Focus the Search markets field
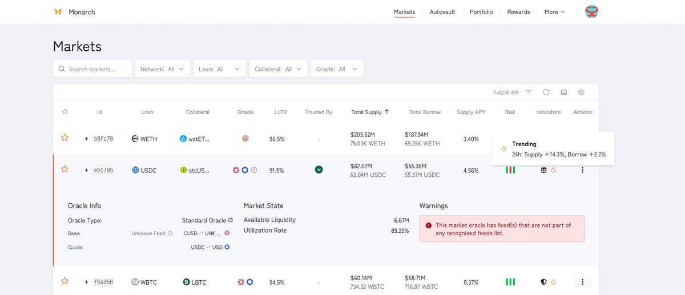The height and width of the screenshot is (295, 685). coord(92,69)
